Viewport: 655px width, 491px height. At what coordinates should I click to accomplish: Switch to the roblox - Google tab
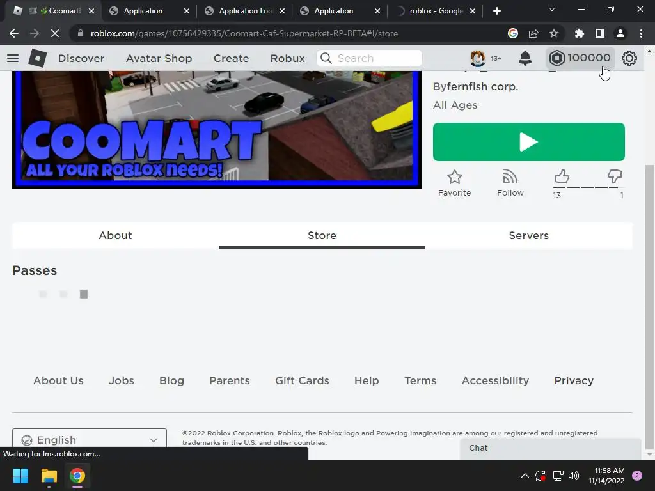(436, 11)
